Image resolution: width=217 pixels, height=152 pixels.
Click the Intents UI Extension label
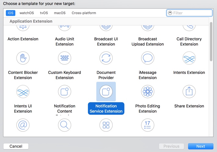pos(23,109)
